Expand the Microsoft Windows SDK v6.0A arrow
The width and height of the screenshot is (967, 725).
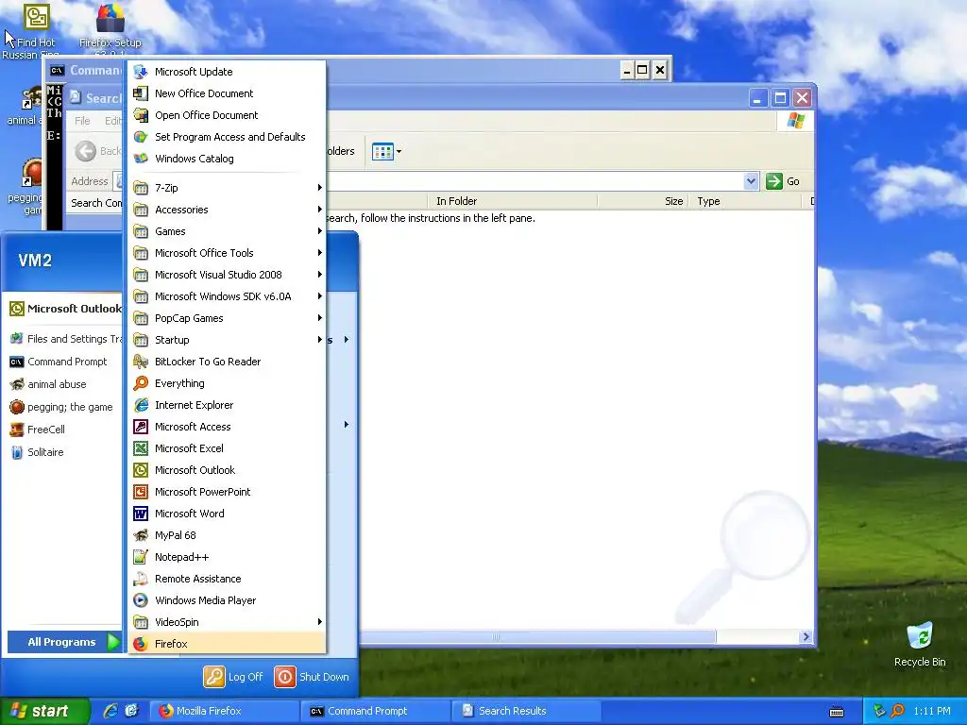point(319,295)
